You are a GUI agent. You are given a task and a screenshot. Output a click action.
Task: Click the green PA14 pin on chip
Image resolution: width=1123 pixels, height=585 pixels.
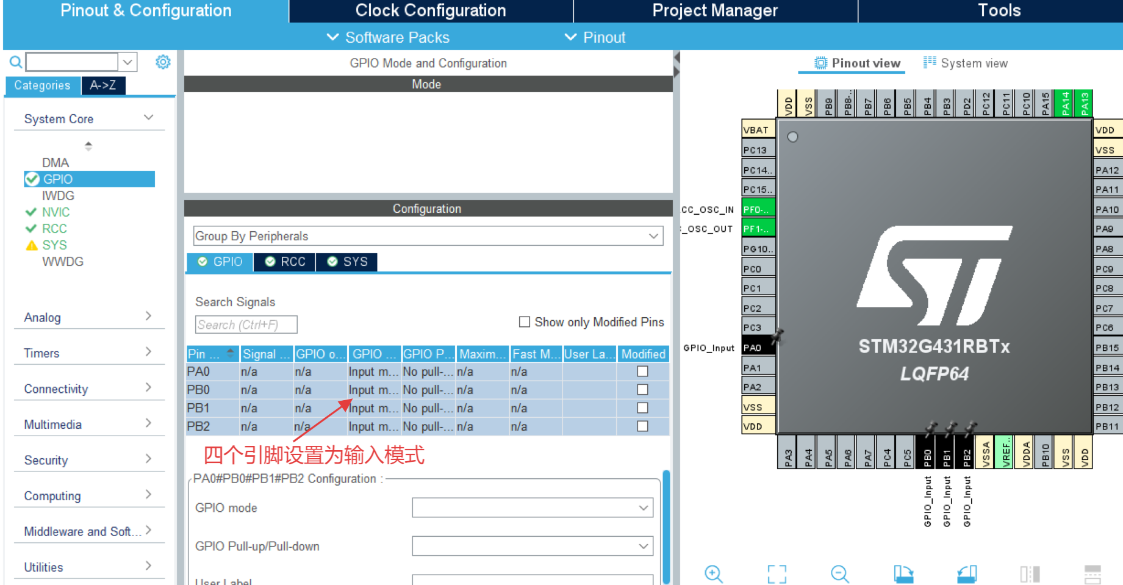[1065, 103]
